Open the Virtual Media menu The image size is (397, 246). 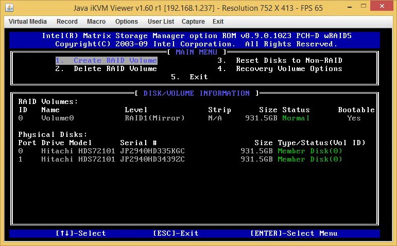[28, 22]
